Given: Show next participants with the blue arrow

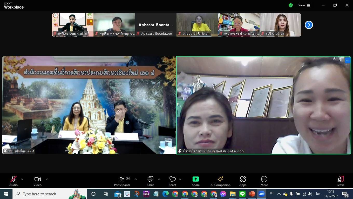Looking at the screenshot, I should (x=309, y=25).
